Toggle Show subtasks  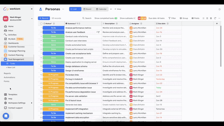pyautogui.click(x=135, y=18)
